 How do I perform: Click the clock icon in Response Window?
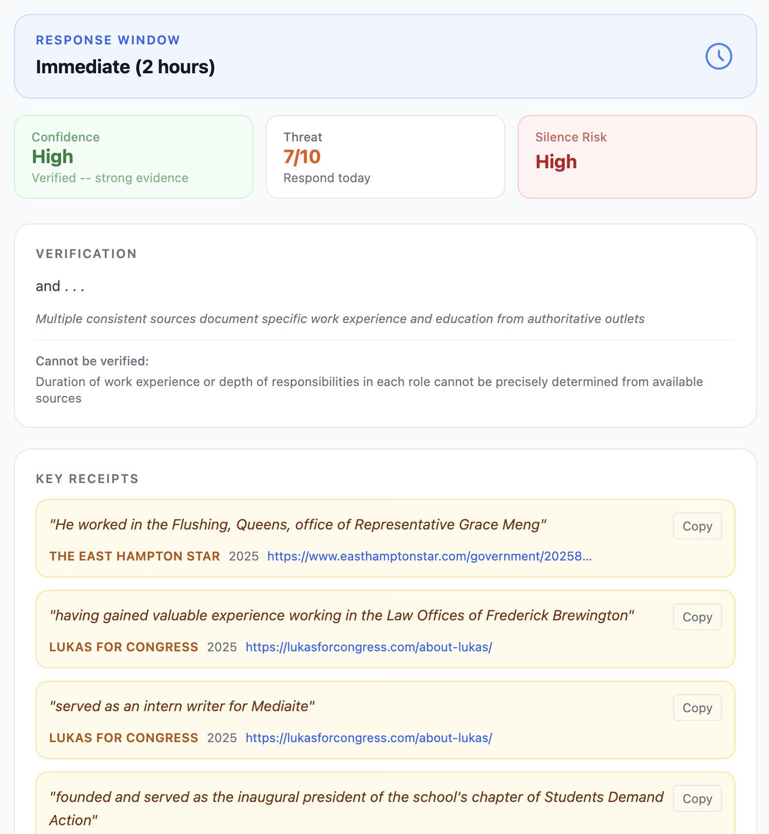tap(718, 56)
